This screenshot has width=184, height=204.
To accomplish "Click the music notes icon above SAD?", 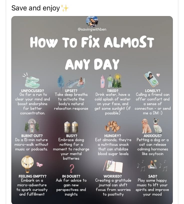I will point(152,165).
